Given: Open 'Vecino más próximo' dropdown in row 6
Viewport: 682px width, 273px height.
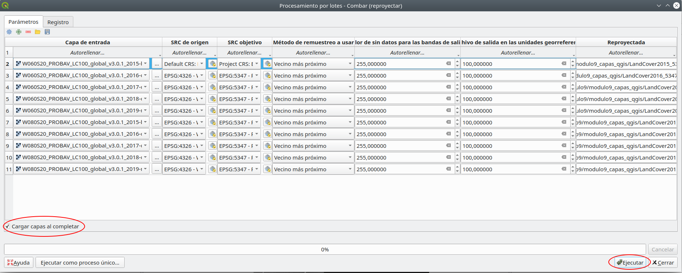Looking at the screenshot, I should (313, 111).
